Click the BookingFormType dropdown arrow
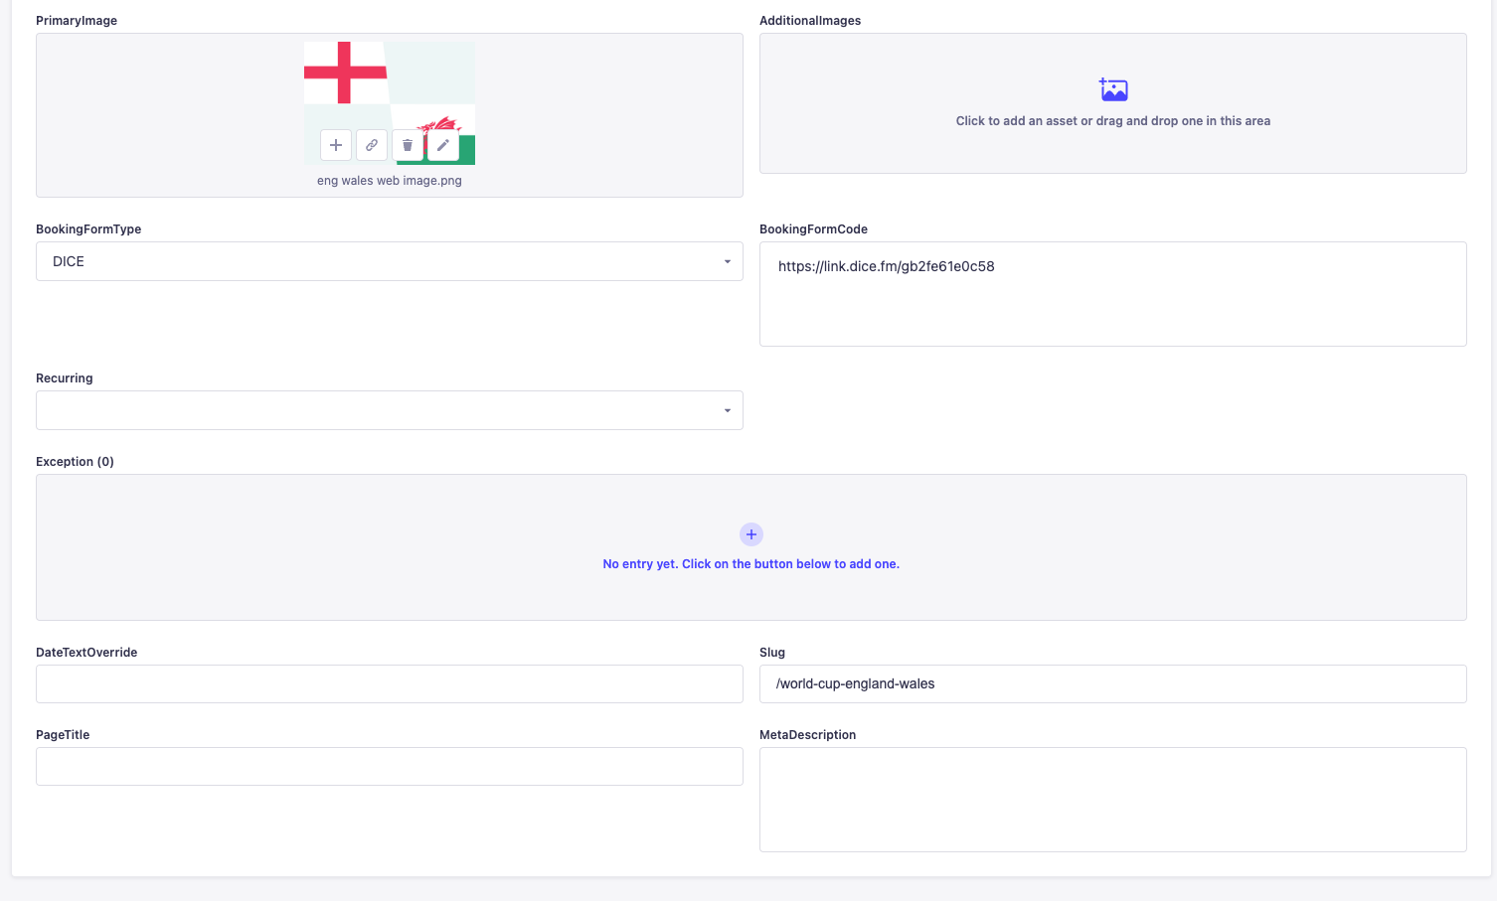Image resolution: width=1497 pixels, height=901 pixels. (x=727, y=262)
